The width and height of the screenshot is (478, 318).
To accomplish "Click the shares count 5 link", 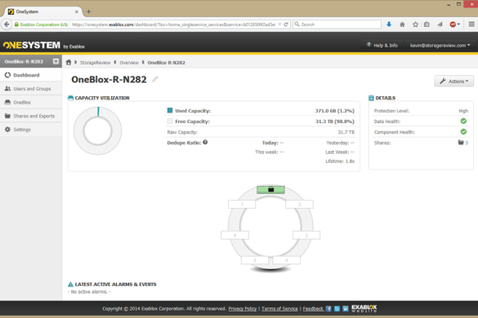I will 467,143.
